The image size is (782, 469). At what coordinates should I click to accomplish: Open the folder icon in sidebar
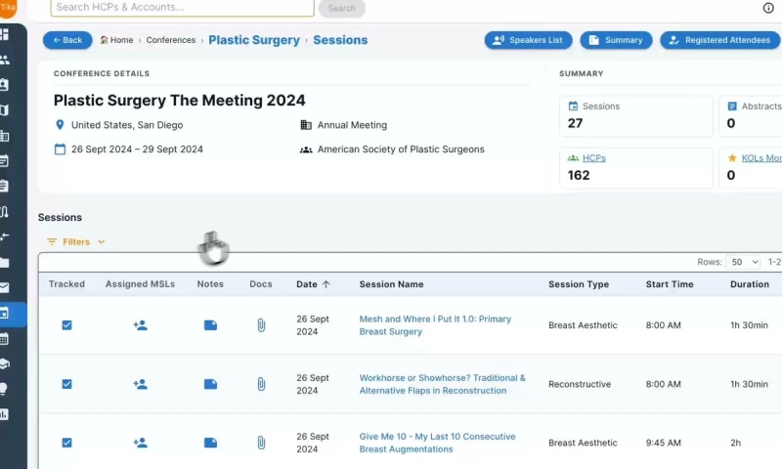click(x=5, y=263)
